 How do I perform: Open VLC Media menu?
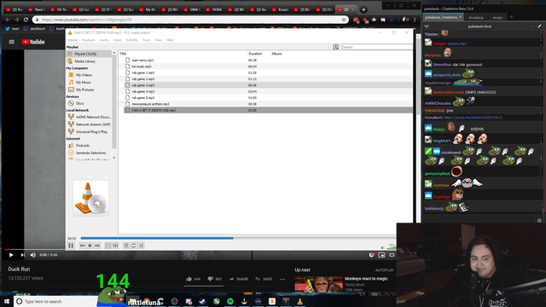coord(72,40)
